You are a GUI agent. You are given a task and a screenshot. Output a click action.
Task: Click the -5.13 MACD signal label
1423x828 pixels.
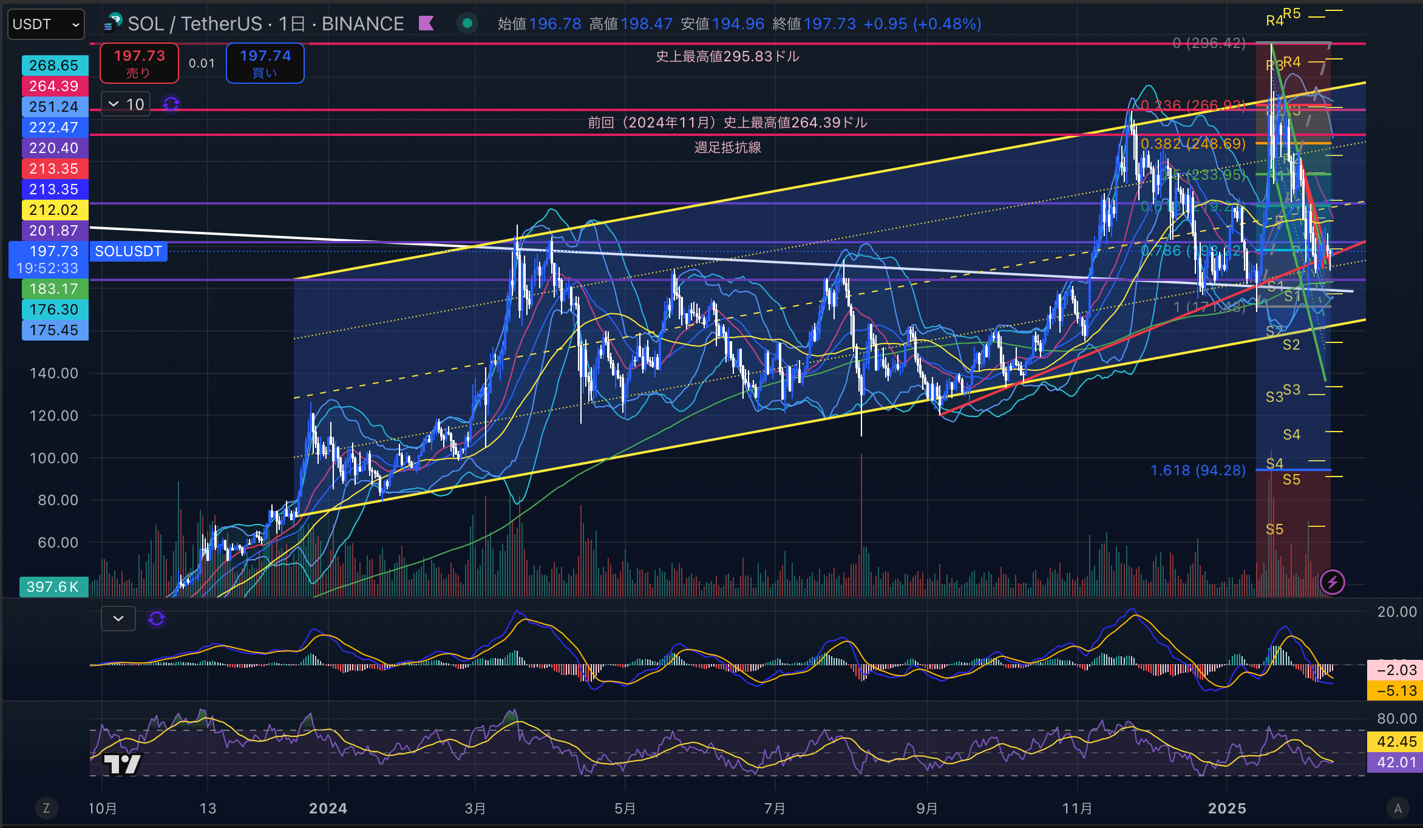point(1395,691)
